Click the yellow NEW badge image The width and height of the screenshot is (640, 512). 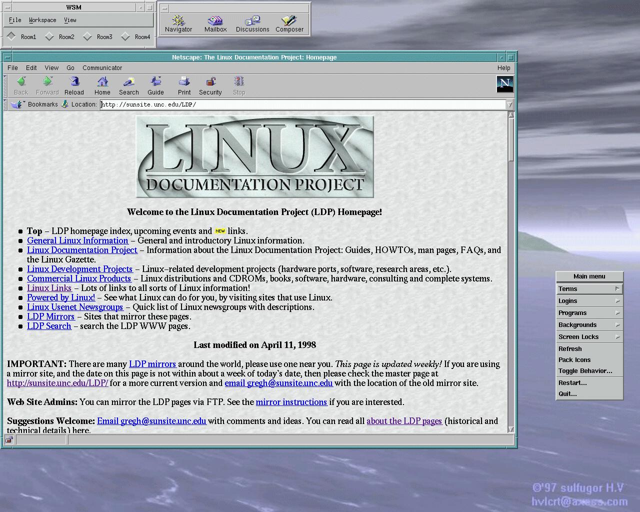pyautogui.click(x=220, y=231)
